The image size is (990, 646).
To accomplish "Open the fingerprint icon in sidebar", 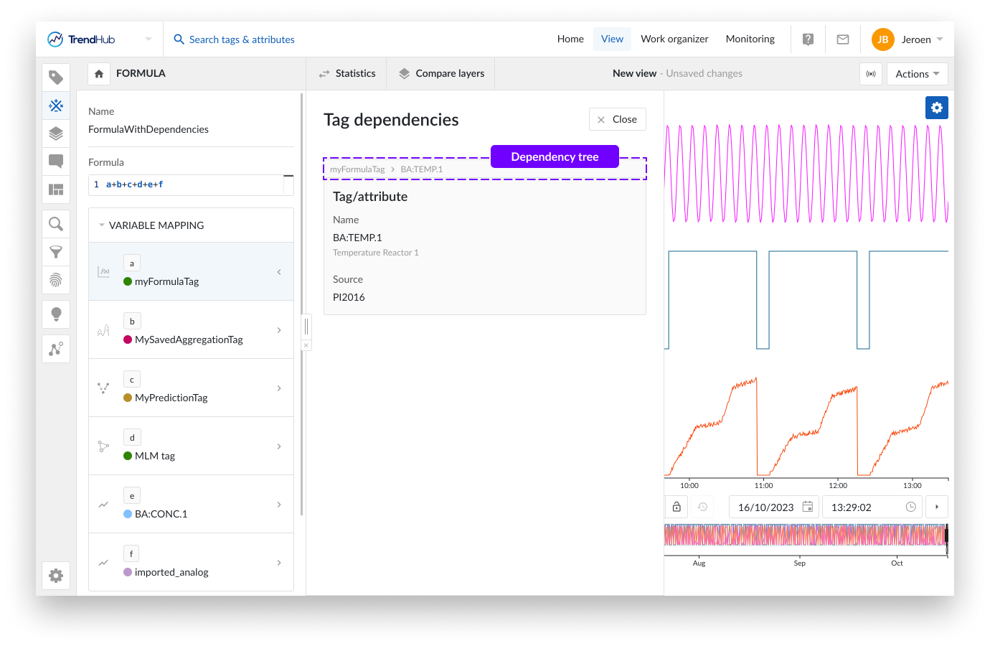I will click(x=56, y=280).
